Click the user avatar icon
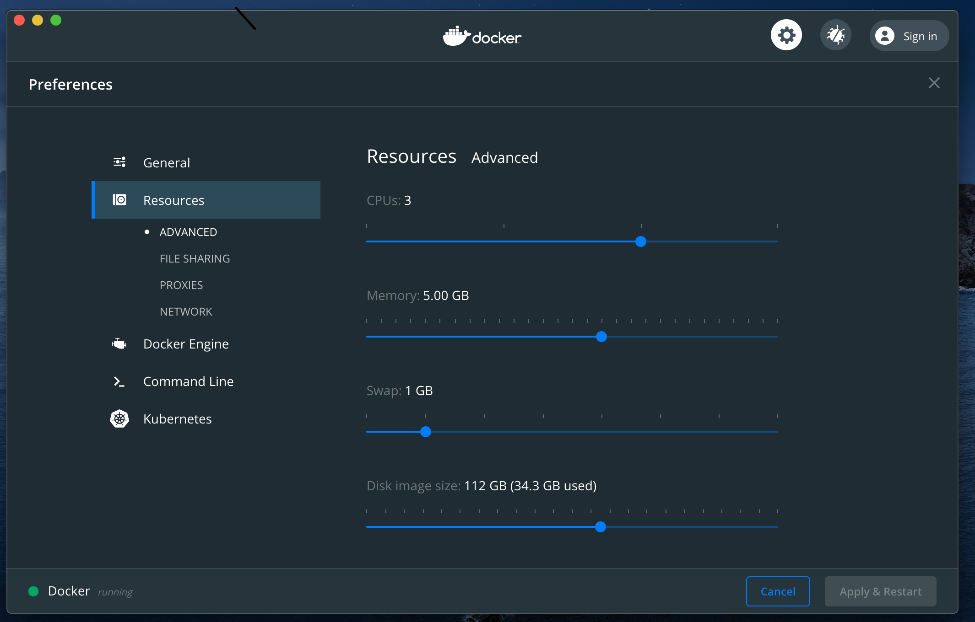The width and height of the screenshot is (975, 622). point(884,36)
